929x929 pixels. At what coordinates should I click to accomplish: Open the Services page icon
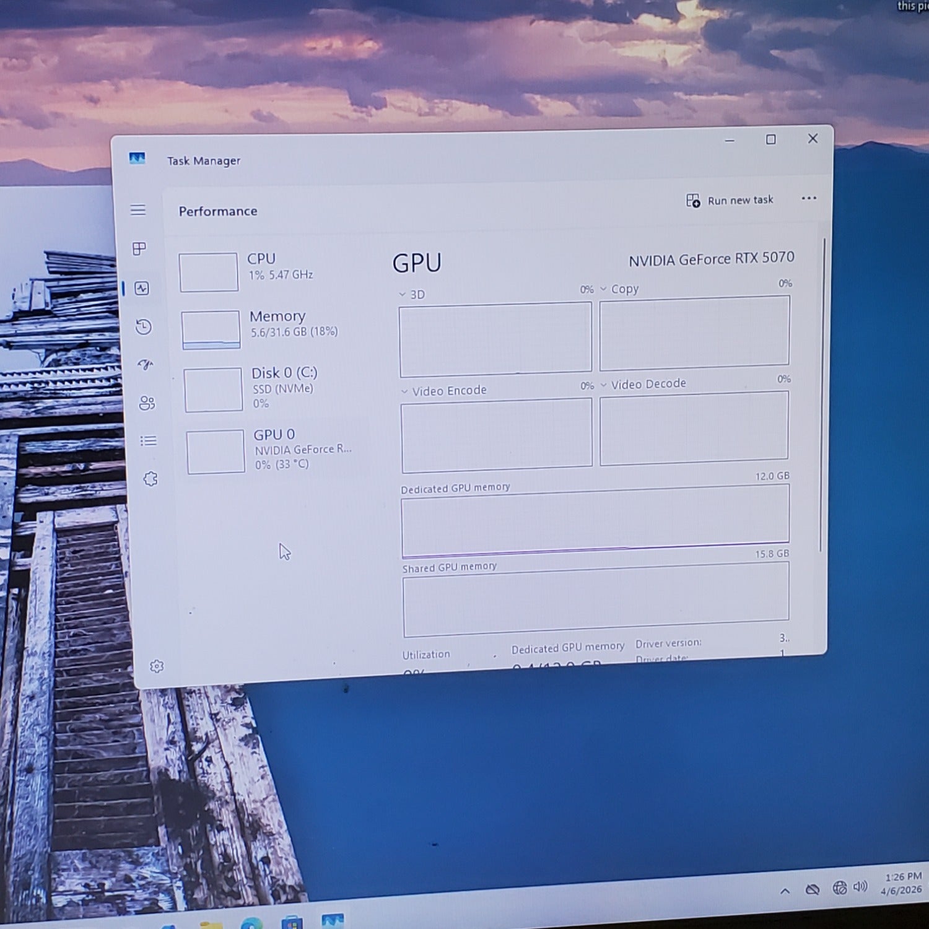pos(150,479)
